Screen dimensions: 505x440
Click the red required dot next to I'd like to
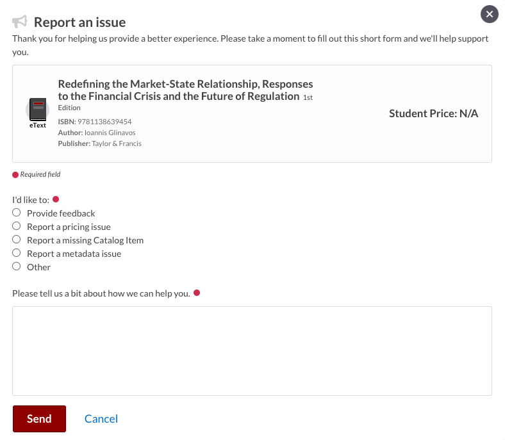click(56, 199)
